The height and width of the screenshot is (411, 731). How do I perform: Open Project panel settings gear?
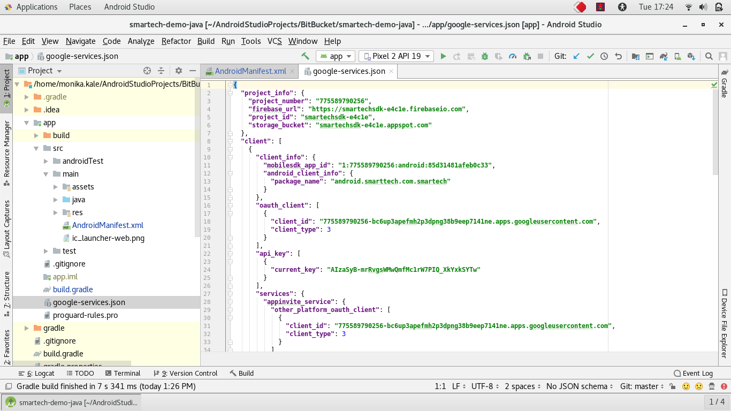pyautogui.click(x=179, y=71)
